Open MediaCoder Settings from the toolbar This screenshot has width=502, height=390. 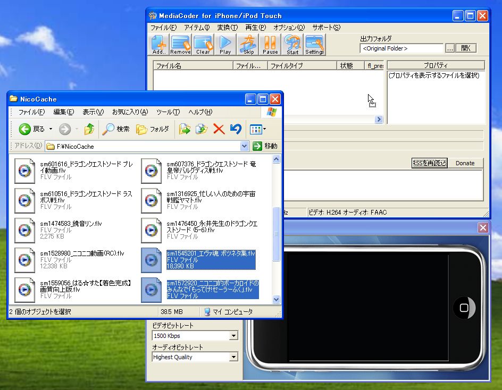pyautogui.click(x=315, y=45)
